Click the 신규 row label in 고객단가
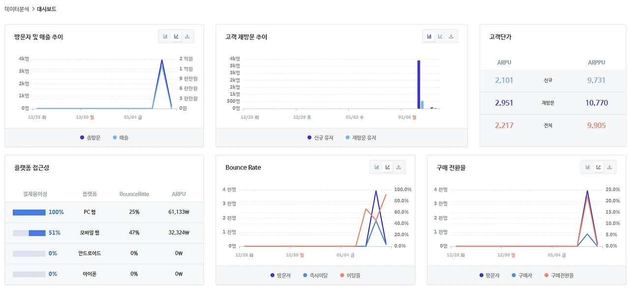Screen dimensions: 629x288 [548, 80]
